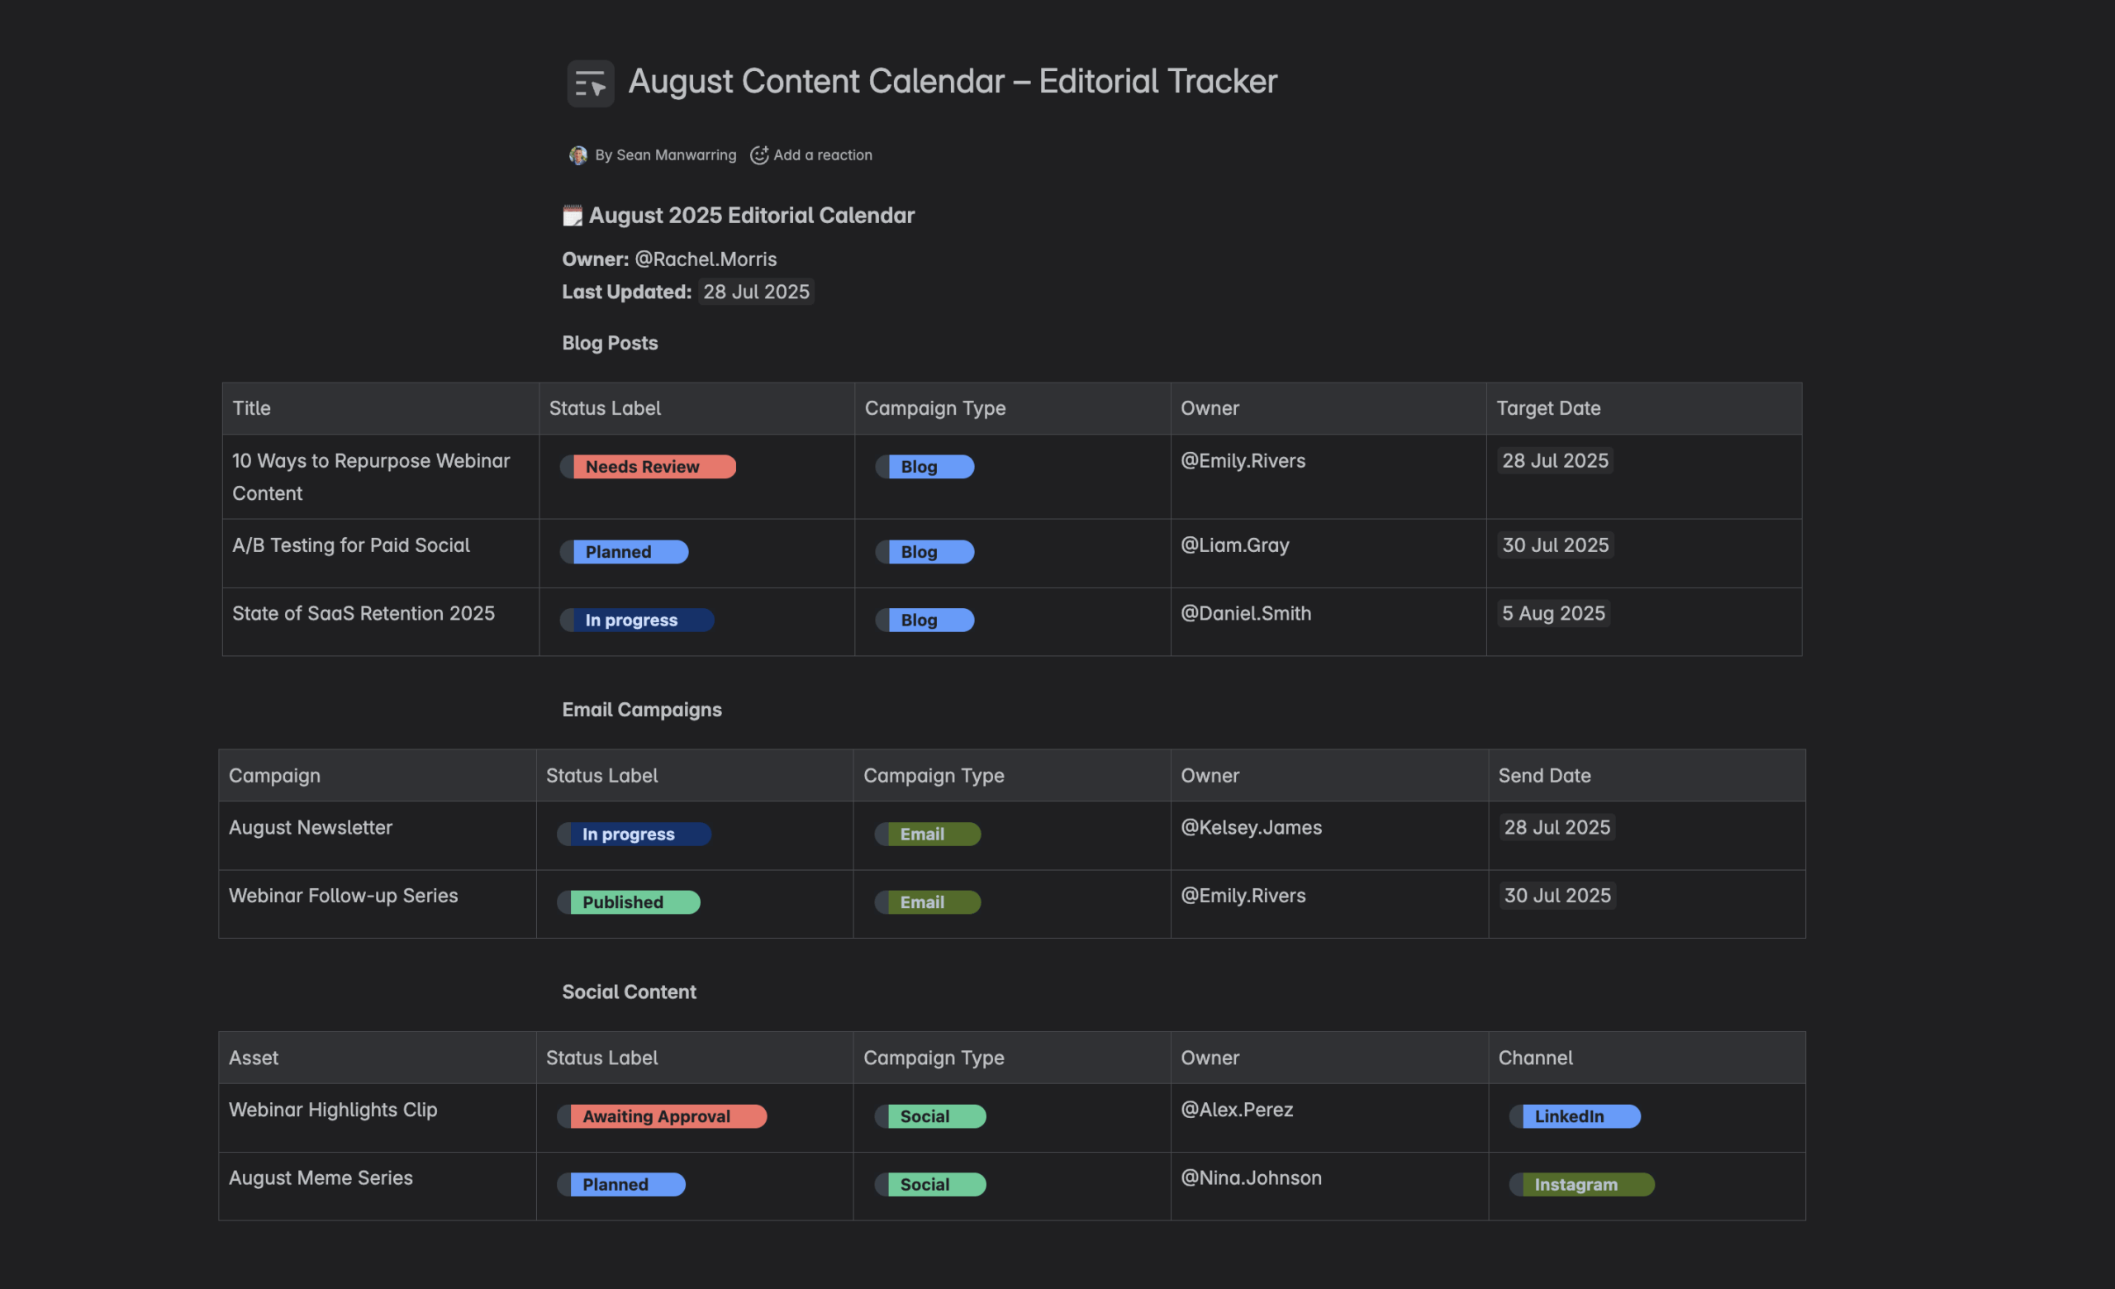Click the Target Date column header

click(1548, 408)
